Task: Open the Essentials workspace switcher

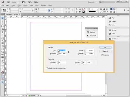Action: [x=92, y=2]
